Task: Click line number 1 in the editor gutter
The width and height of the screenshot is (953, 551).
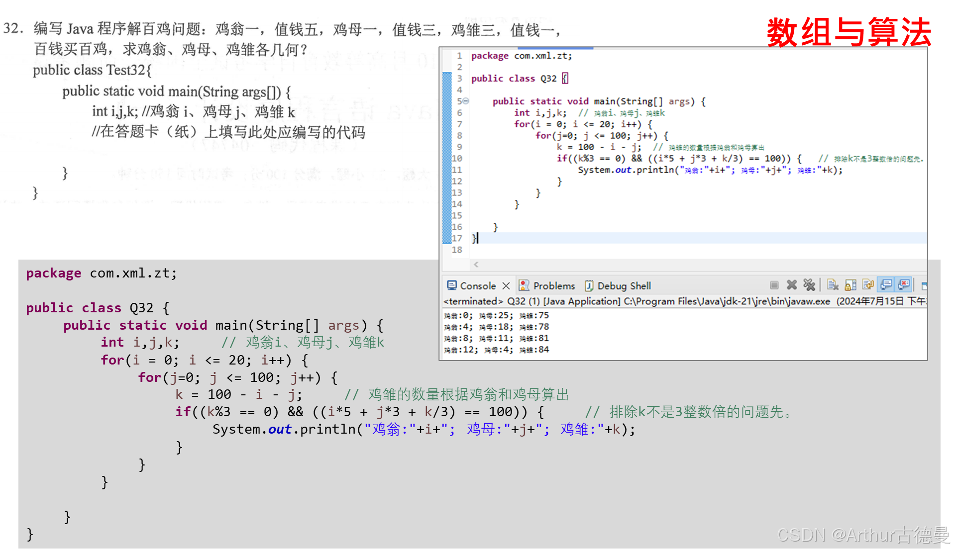Action: click(x=459, y=56)
